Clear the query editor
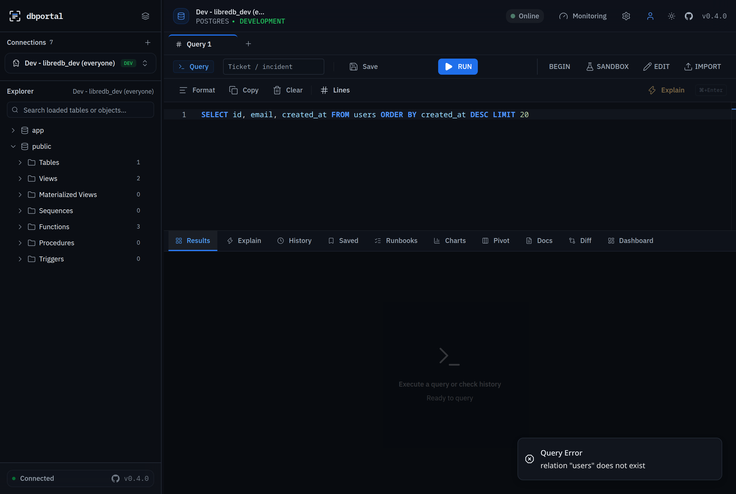The width and height of the screenshot is (736, 494). tap(288, 90)
